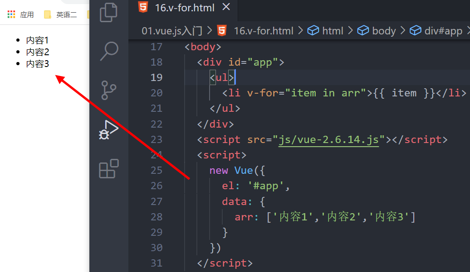The width and height of the screenshot is (470, 272).
Task: Click the HTML5 icon on the 16.v-for.html tab
Action: tap(143, 7)
